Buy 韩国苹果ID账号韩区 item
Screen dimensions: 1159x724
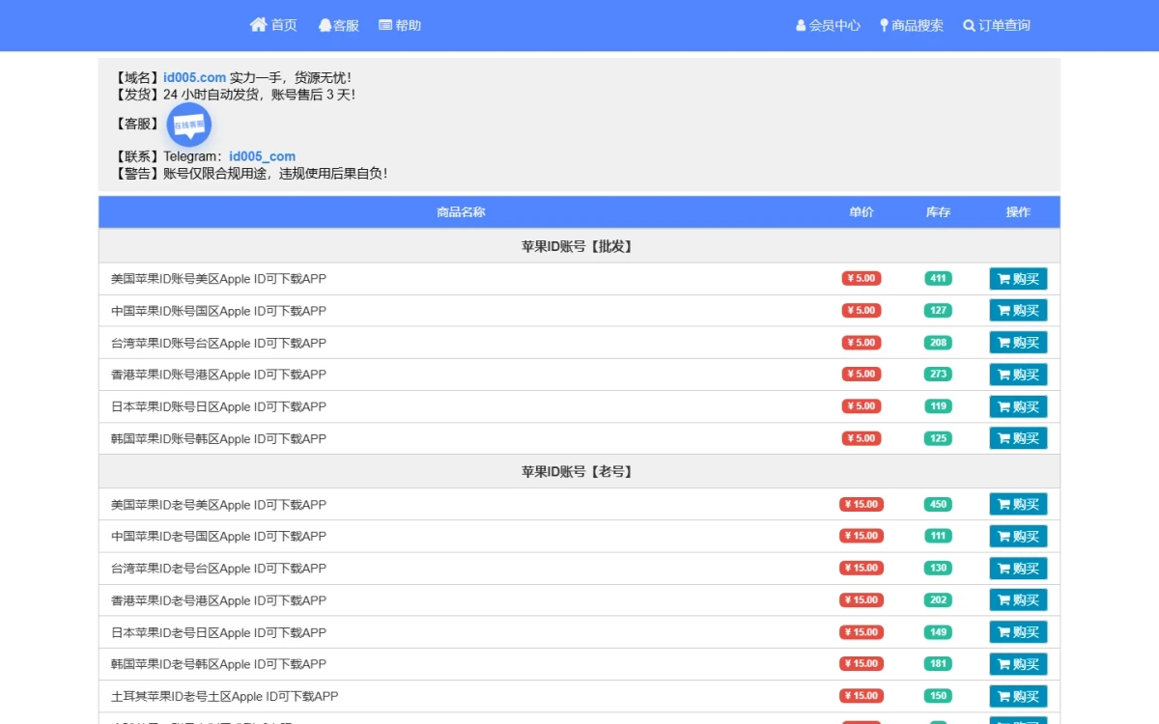click(1018, 438)
